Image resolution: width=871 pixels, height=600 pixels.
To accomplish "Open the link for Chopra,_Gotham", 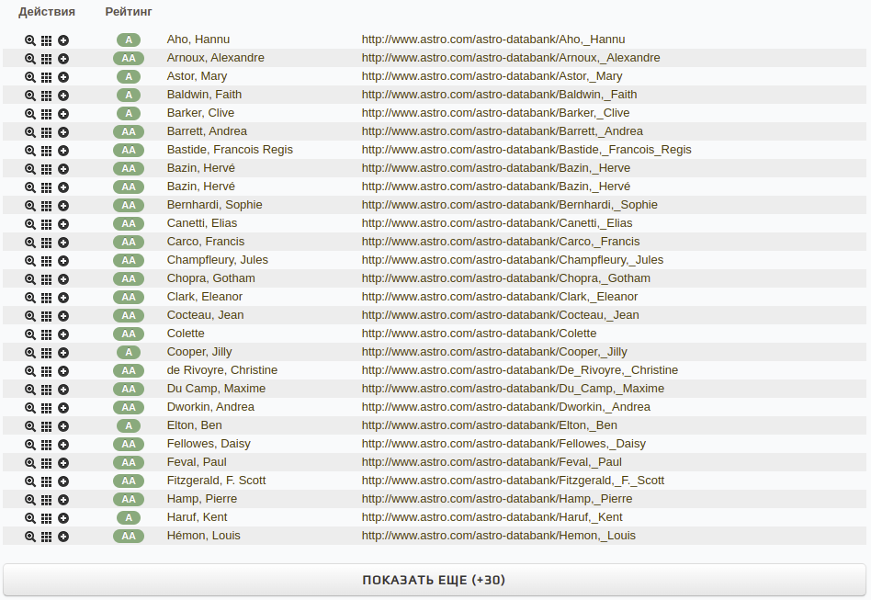I will pyautogui.click(x=506, y=277).
